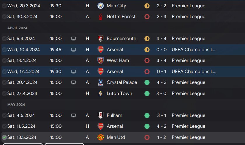The image size is (245, 145).
Task: Toggle the checkmark for the 27.4.2024 fixture
Action: [4, 94]
